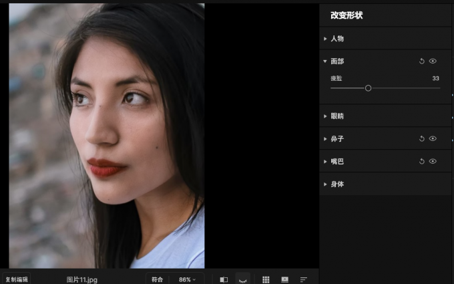
Task: Click the filmstrip view icon
Action: click(x=285, y=279)
